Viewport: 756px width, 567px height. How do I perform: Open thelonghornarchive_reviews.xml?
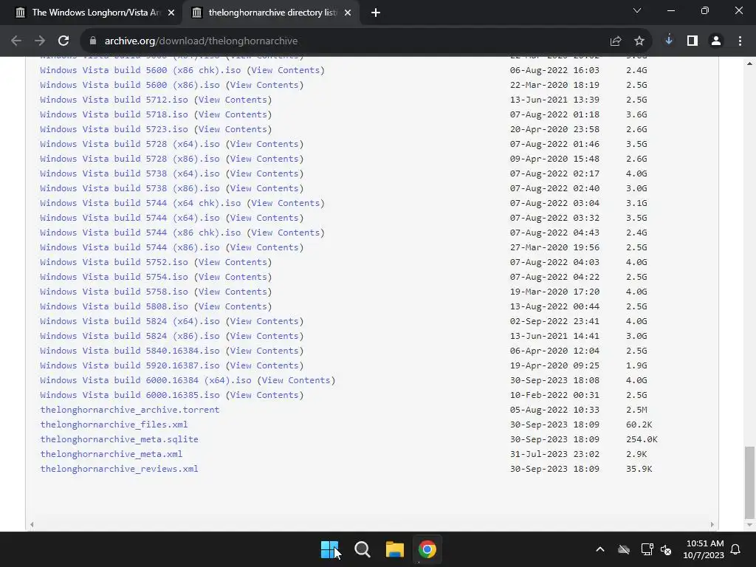tap(119, 469)
